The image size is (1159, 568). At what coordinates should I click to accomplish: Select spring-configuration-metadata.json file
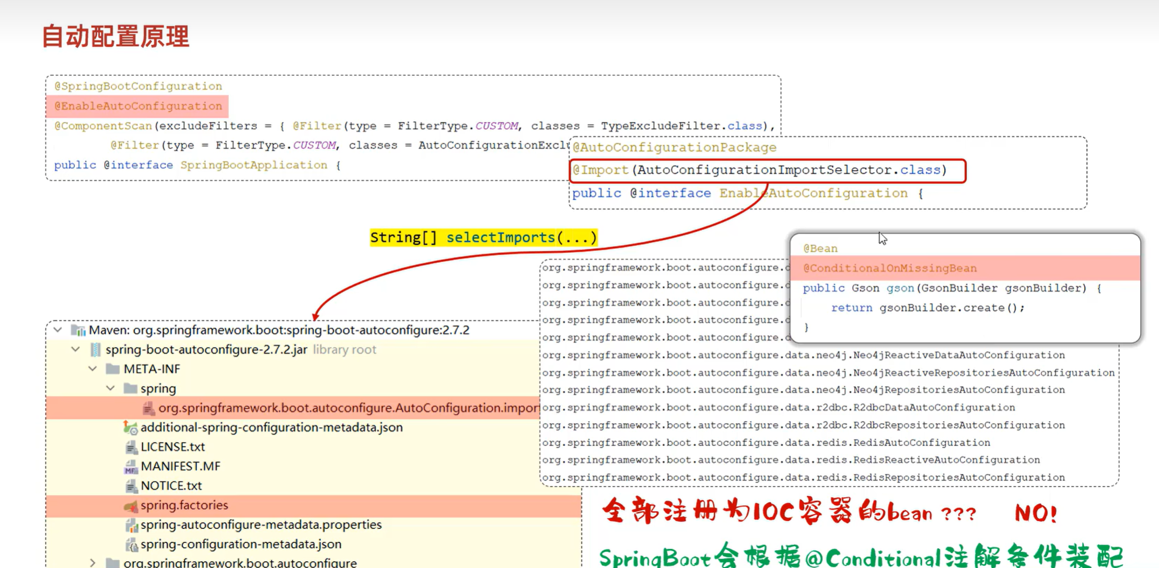point(241,544)
